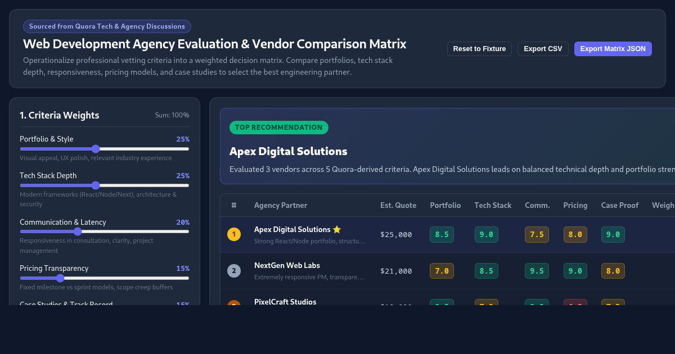
Task: Click Apex communication score 7.5
Action: pos(537,234)
